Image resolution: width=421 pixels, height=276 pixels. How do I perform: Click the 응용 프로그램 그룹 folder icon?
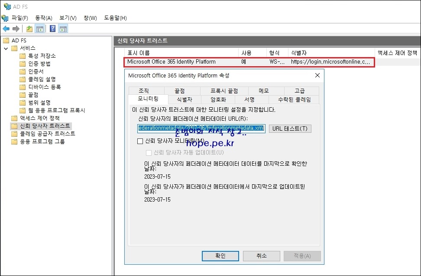[14, 141]
